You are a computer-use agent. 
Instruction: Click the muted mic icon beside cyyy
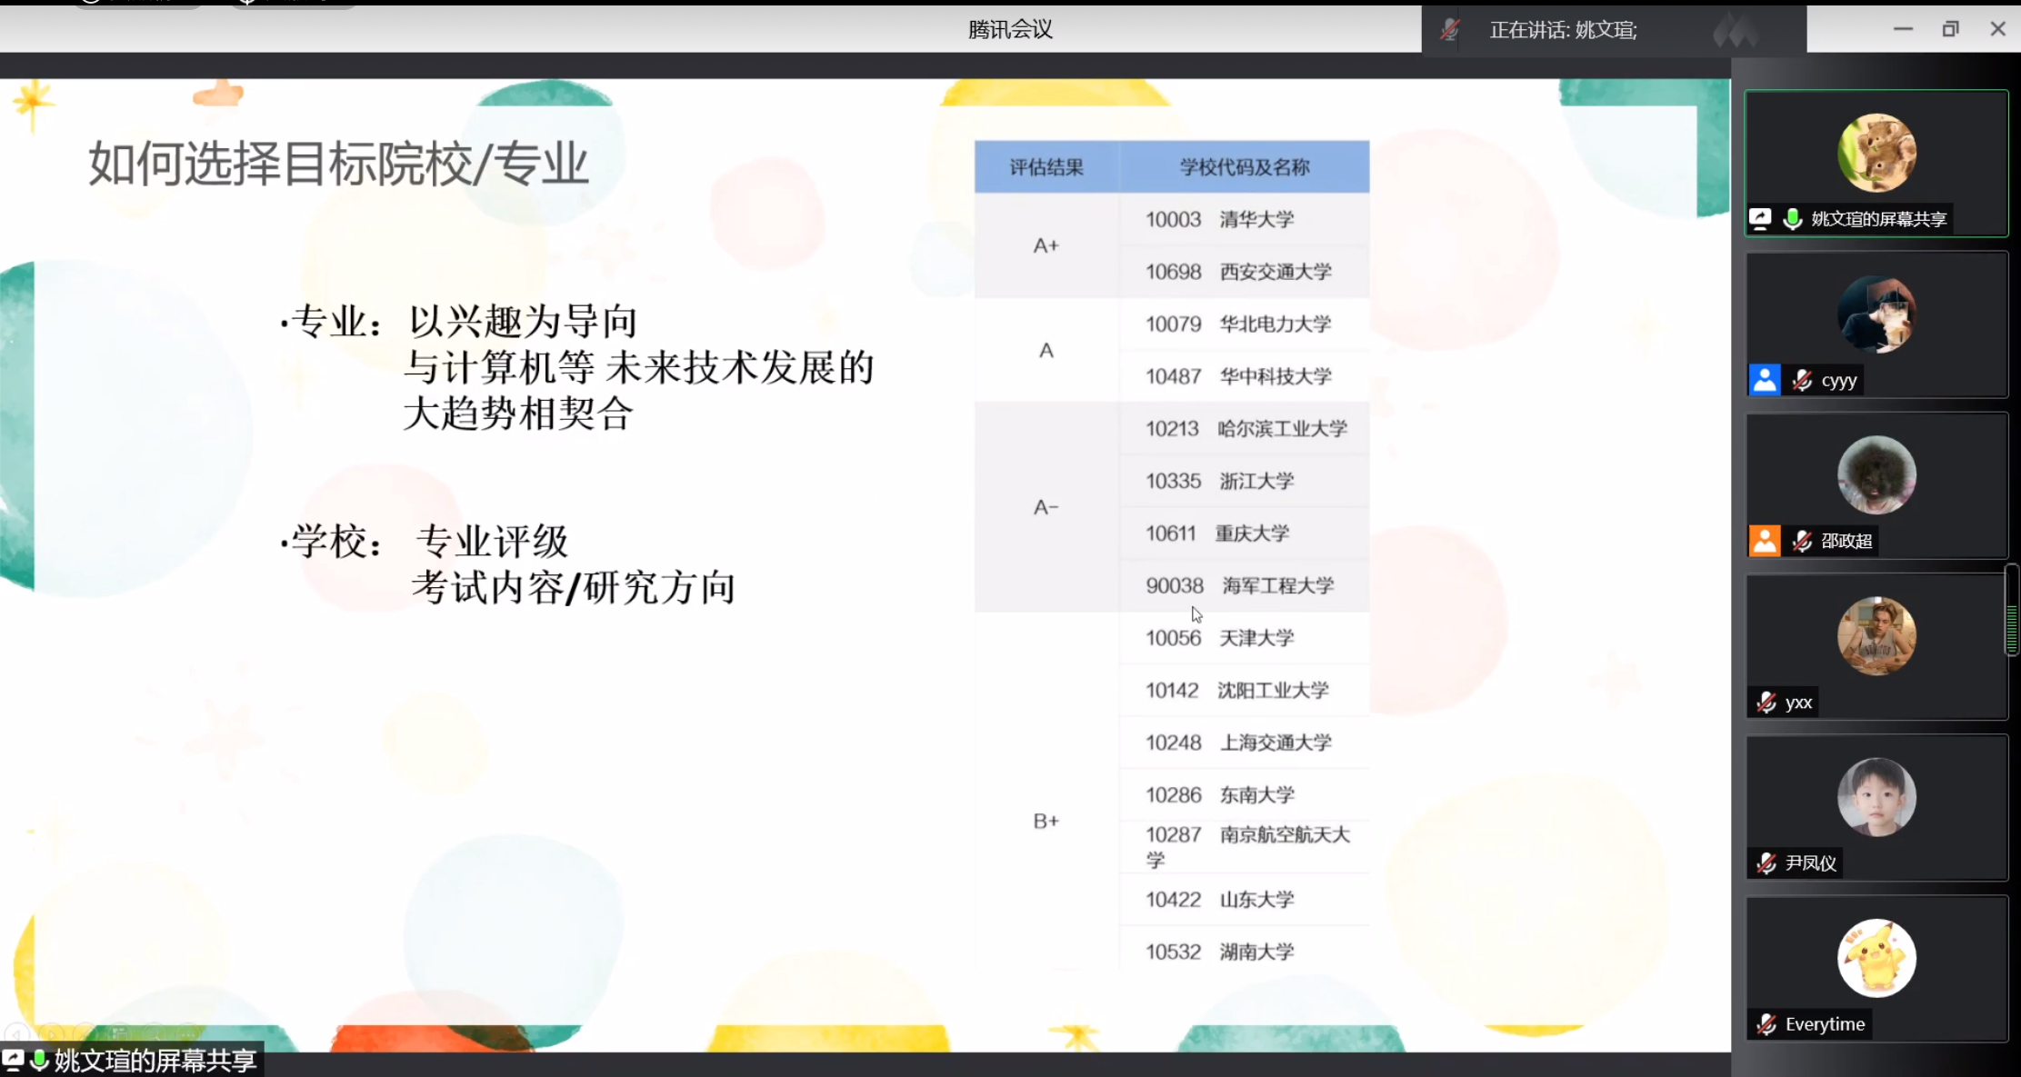[x=1802, y=380]
